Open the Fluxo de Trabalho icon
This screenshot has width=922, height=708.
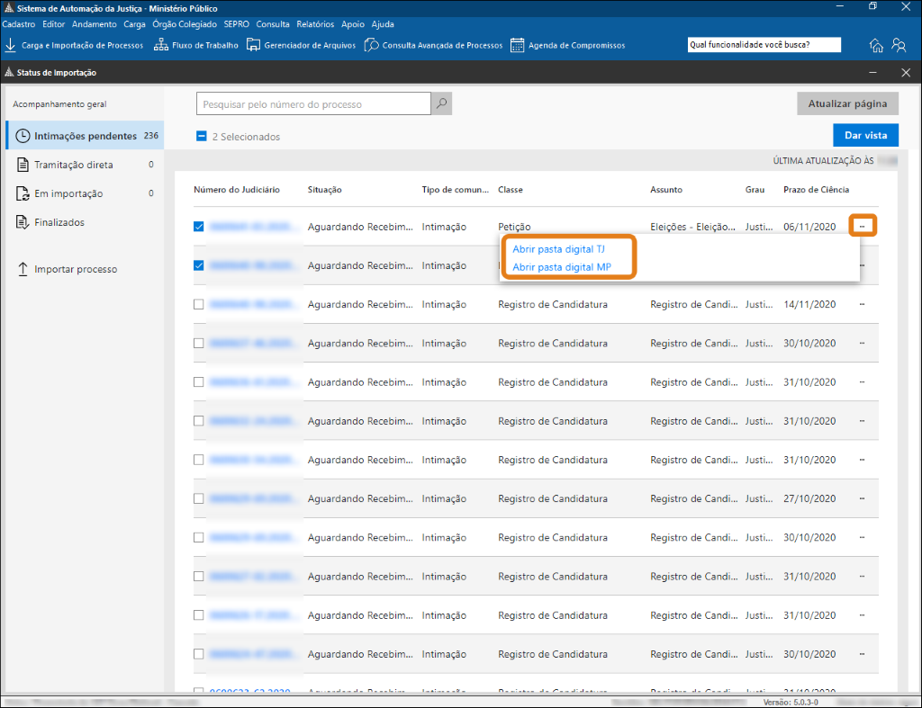coord(161,45)
